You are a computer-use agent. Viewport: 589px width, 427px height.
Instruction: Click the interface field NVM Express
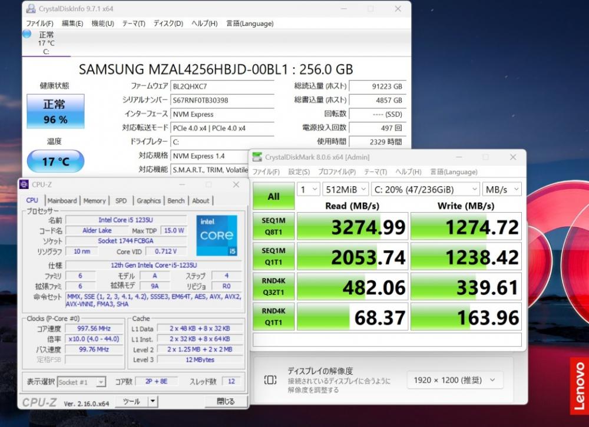[223, 114]
